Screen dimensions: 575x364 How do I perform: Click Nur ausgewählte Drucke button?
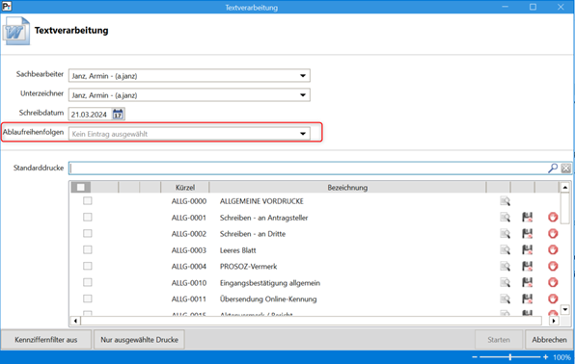pos(139,340)
